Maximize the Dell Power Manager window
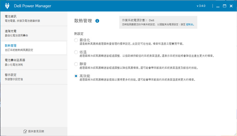Image resolution: width=237 pixels, height=136 pixels. point(224,6)
